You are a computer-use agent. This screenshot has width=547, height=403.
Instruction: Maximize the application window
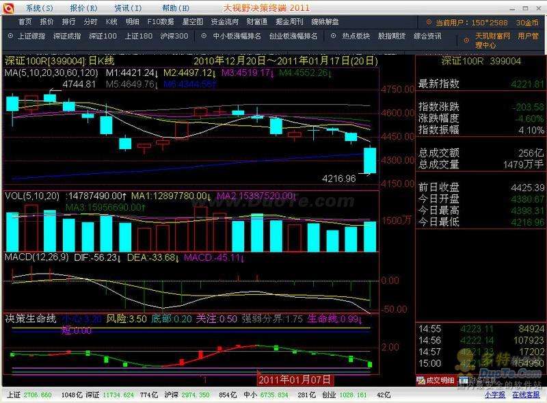coord(525,8)
